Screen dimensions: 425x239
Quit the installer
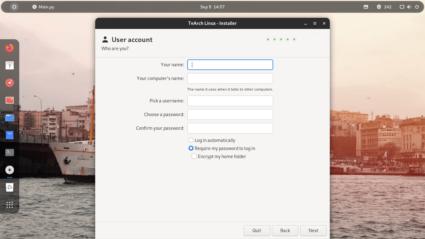pos(257,231)
